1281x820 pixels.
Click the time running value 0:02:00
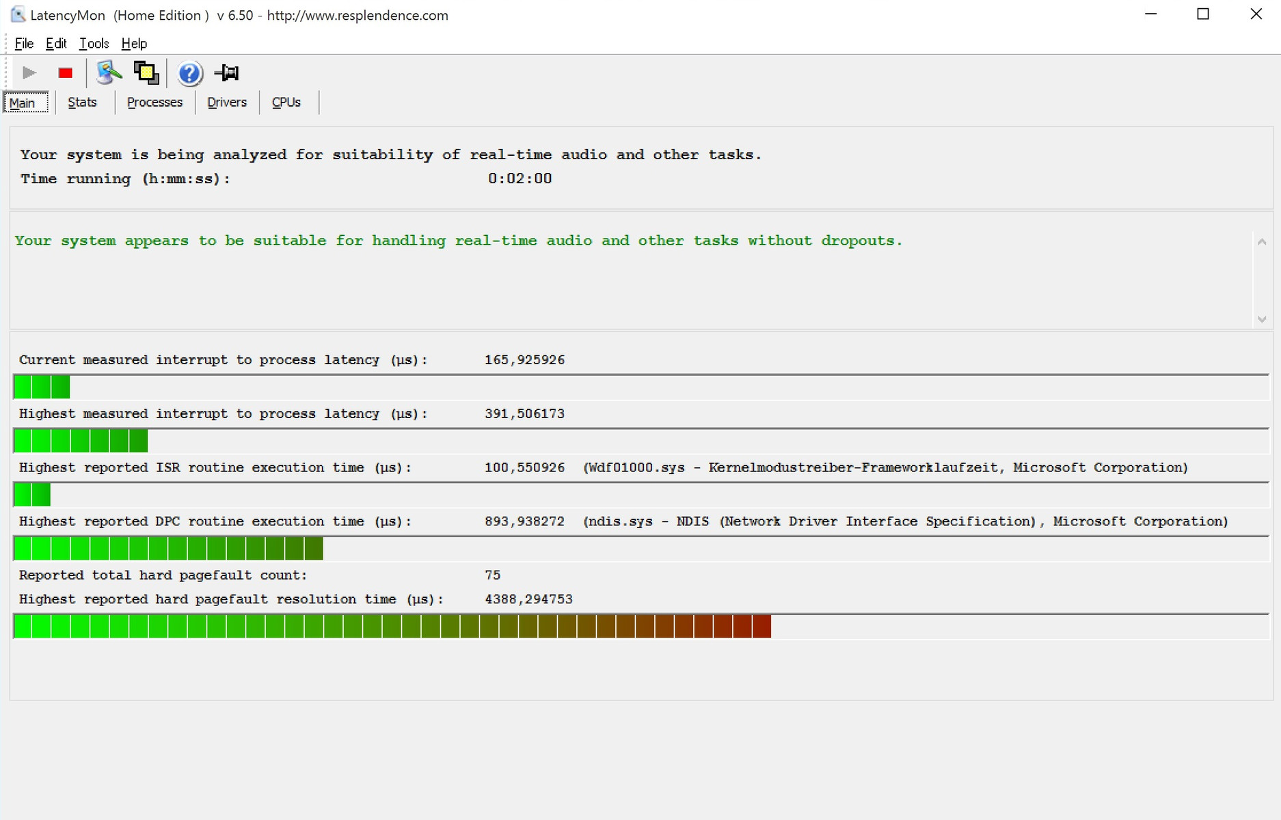click(x=520, y=178)
